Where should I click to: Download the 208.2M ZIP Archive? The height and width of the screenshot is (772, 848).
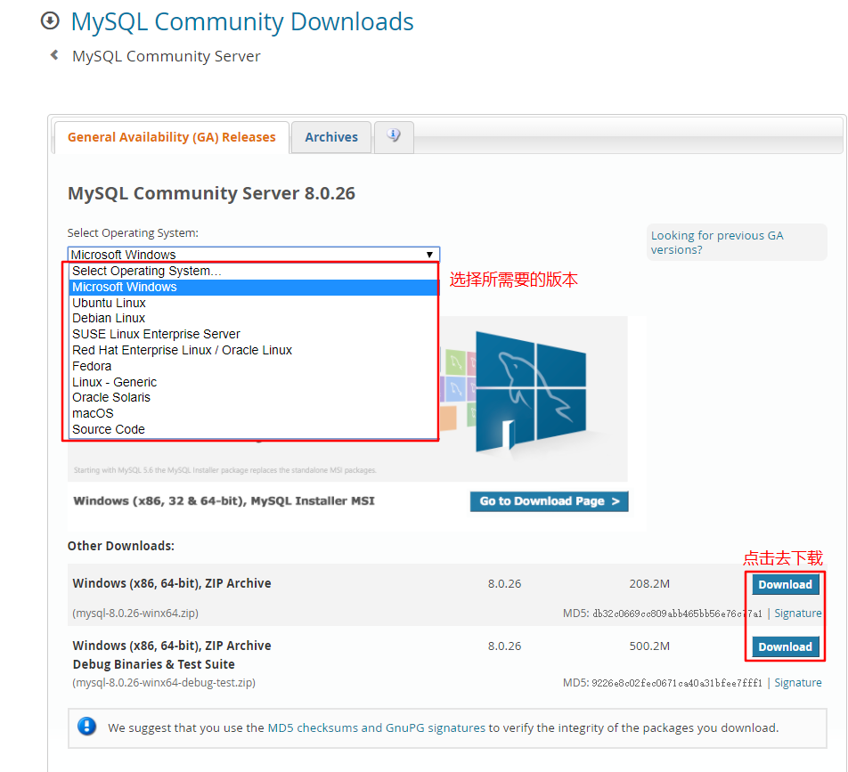[786, 584]
